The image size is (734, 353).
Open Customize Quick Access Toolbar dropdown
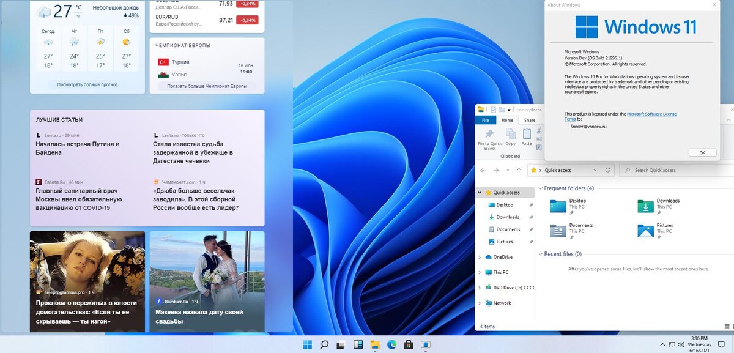coord(510,110)
